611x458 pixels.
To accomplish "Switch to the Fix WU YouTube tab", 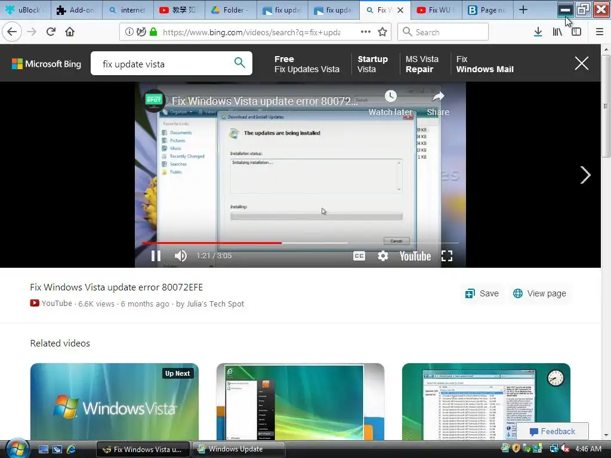I will click(436, 10).
